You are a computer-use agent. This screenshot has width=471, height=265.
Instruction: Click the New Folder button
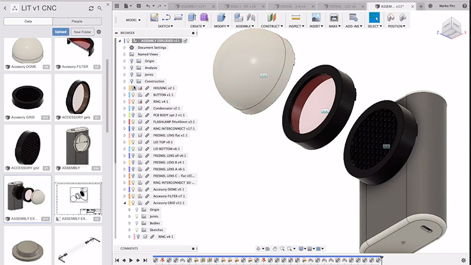coord(81,31)
